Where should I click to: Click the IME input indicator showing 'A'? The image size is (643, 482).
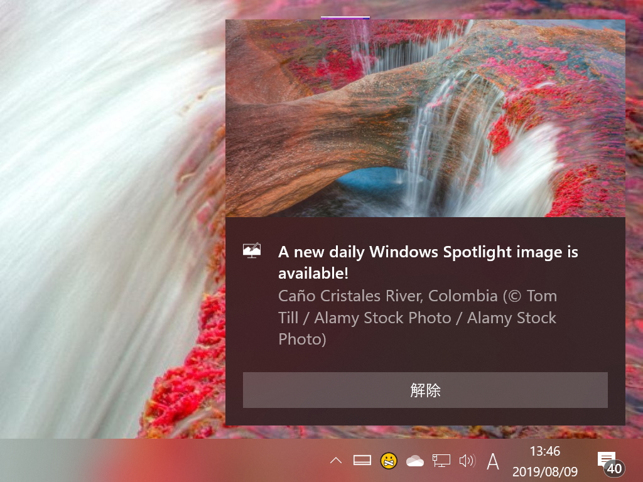click(492, 460)
